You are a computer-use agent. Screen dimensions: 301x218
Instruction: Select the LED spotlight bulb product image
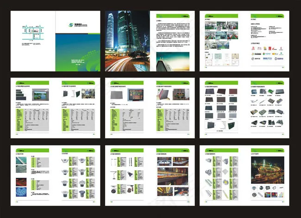[x=207, y=160]
